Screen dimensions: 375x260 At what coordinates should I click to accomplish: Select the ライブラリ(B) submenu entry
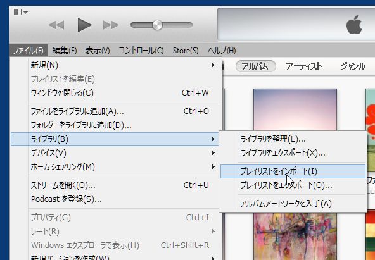[x=115, y=139]
